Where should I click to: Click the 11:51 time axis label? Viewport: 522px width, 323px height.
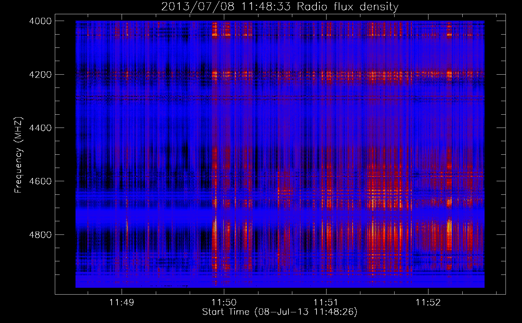tap(326, 303)
